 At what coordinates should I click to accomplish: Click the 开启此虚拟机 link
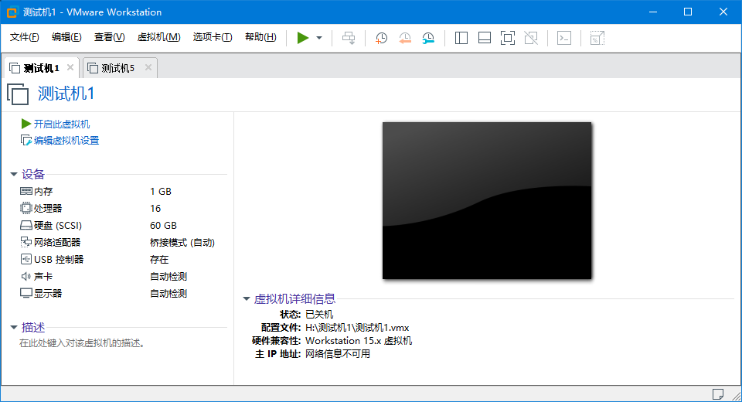tap(62, 124)
